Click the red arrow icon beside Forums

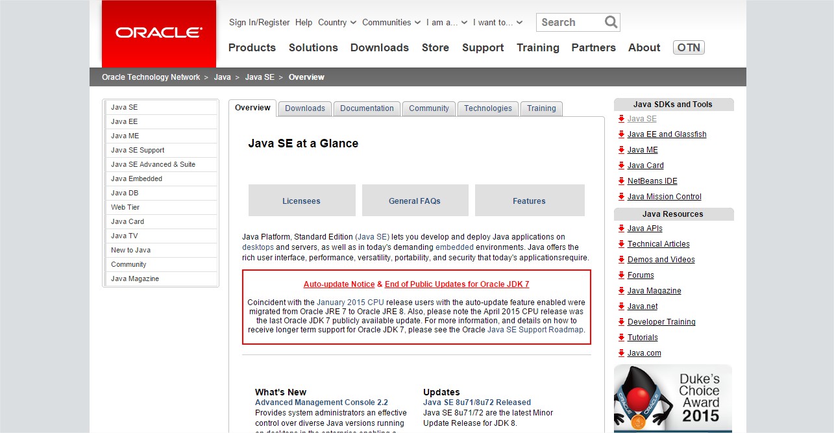tap(621, 275)
